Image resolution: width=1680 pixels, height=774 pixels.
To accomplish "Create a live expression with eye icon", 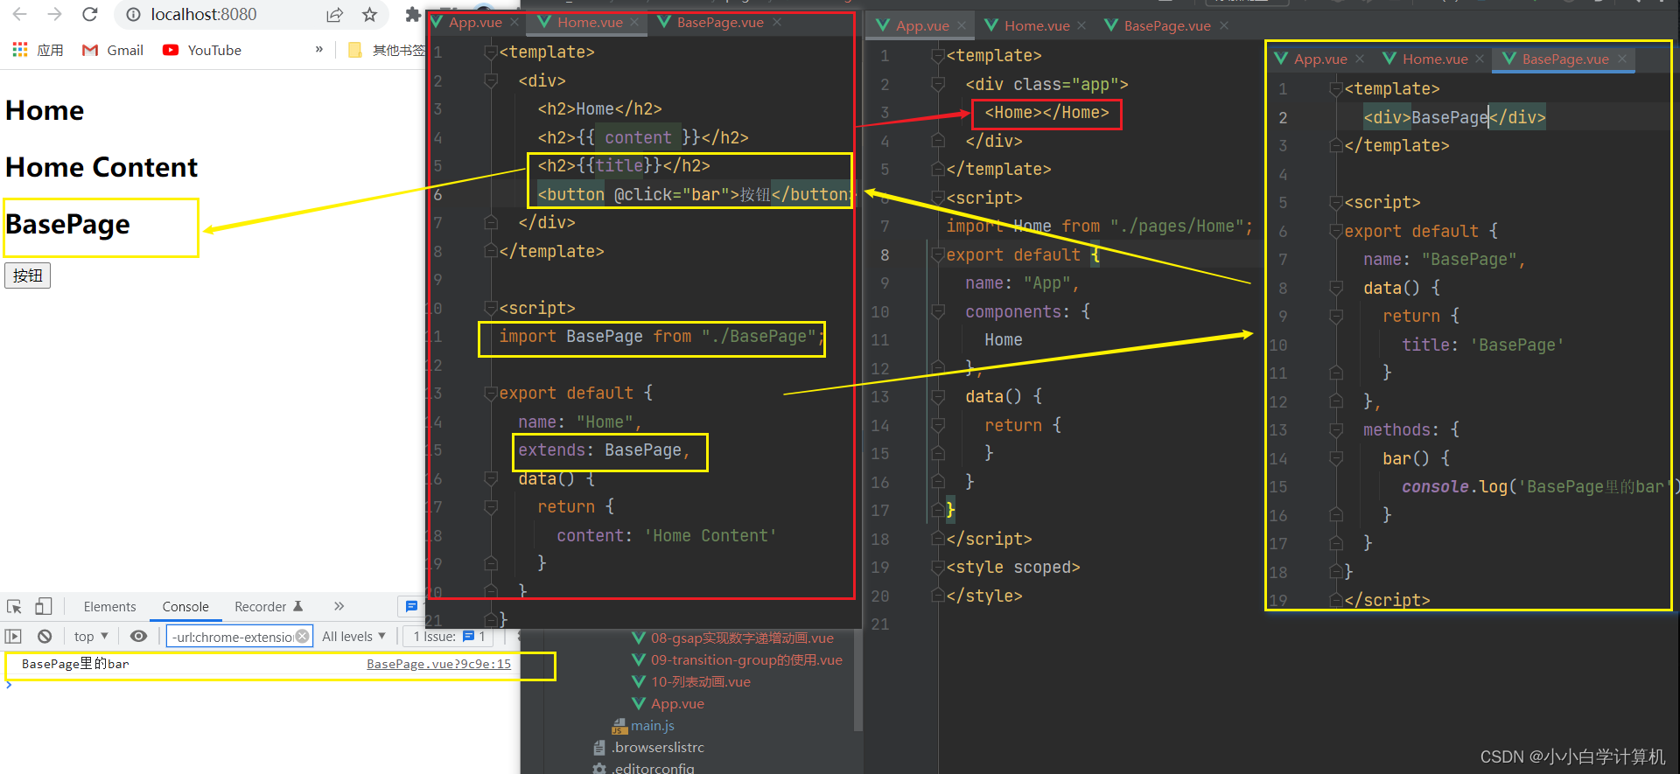I will (x=138, y=636).
